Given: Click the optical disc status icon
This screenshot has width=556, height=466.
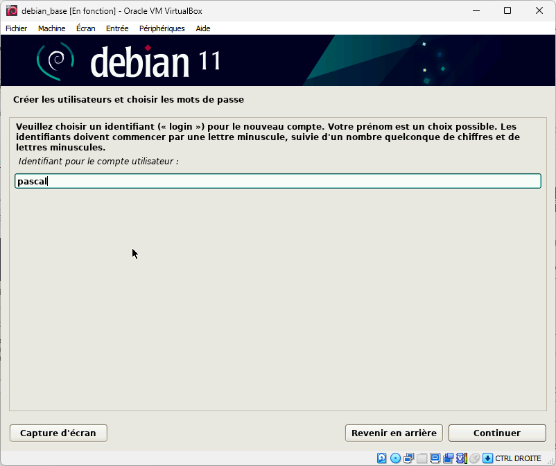Looking at the screenshot, I should 395,458.
